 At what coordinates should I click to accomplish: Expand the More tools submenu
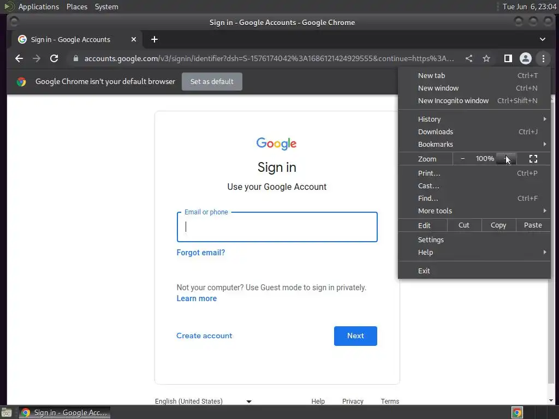pos(474,211)
